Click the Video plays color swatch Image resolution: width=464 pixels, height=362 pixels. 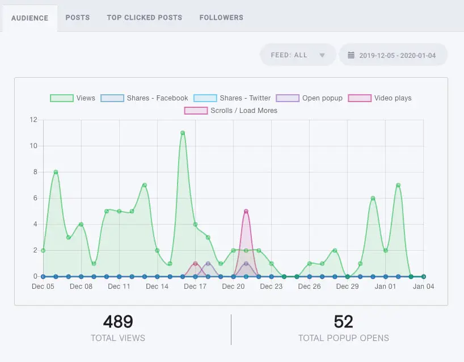pyautogui.click(x=360, y=98)
